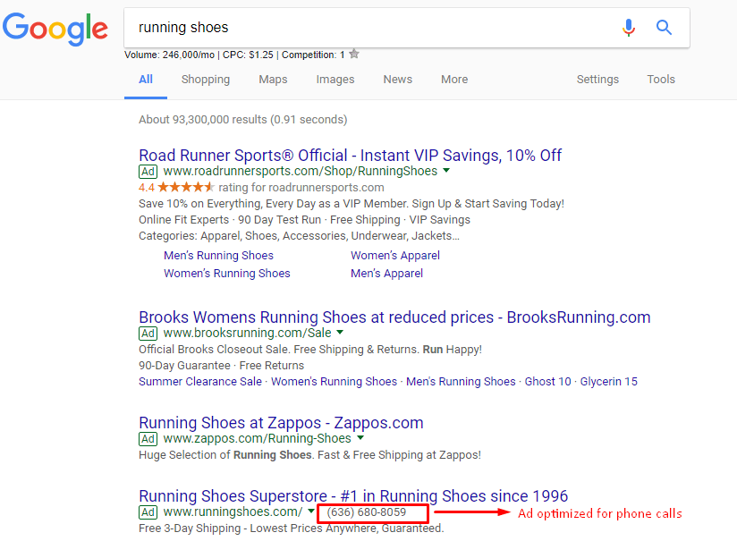Viewport: 737px width, 558px height.
Task: Click 'Volume: 246,000/mo' keyword stats text
Action: 169,55
